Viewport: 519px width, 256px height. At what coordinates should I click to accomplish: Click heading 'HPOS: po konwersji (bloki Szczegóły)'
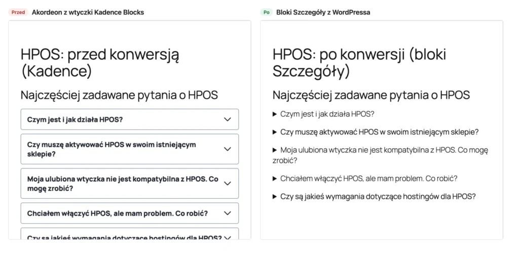(x=359, y=63)
